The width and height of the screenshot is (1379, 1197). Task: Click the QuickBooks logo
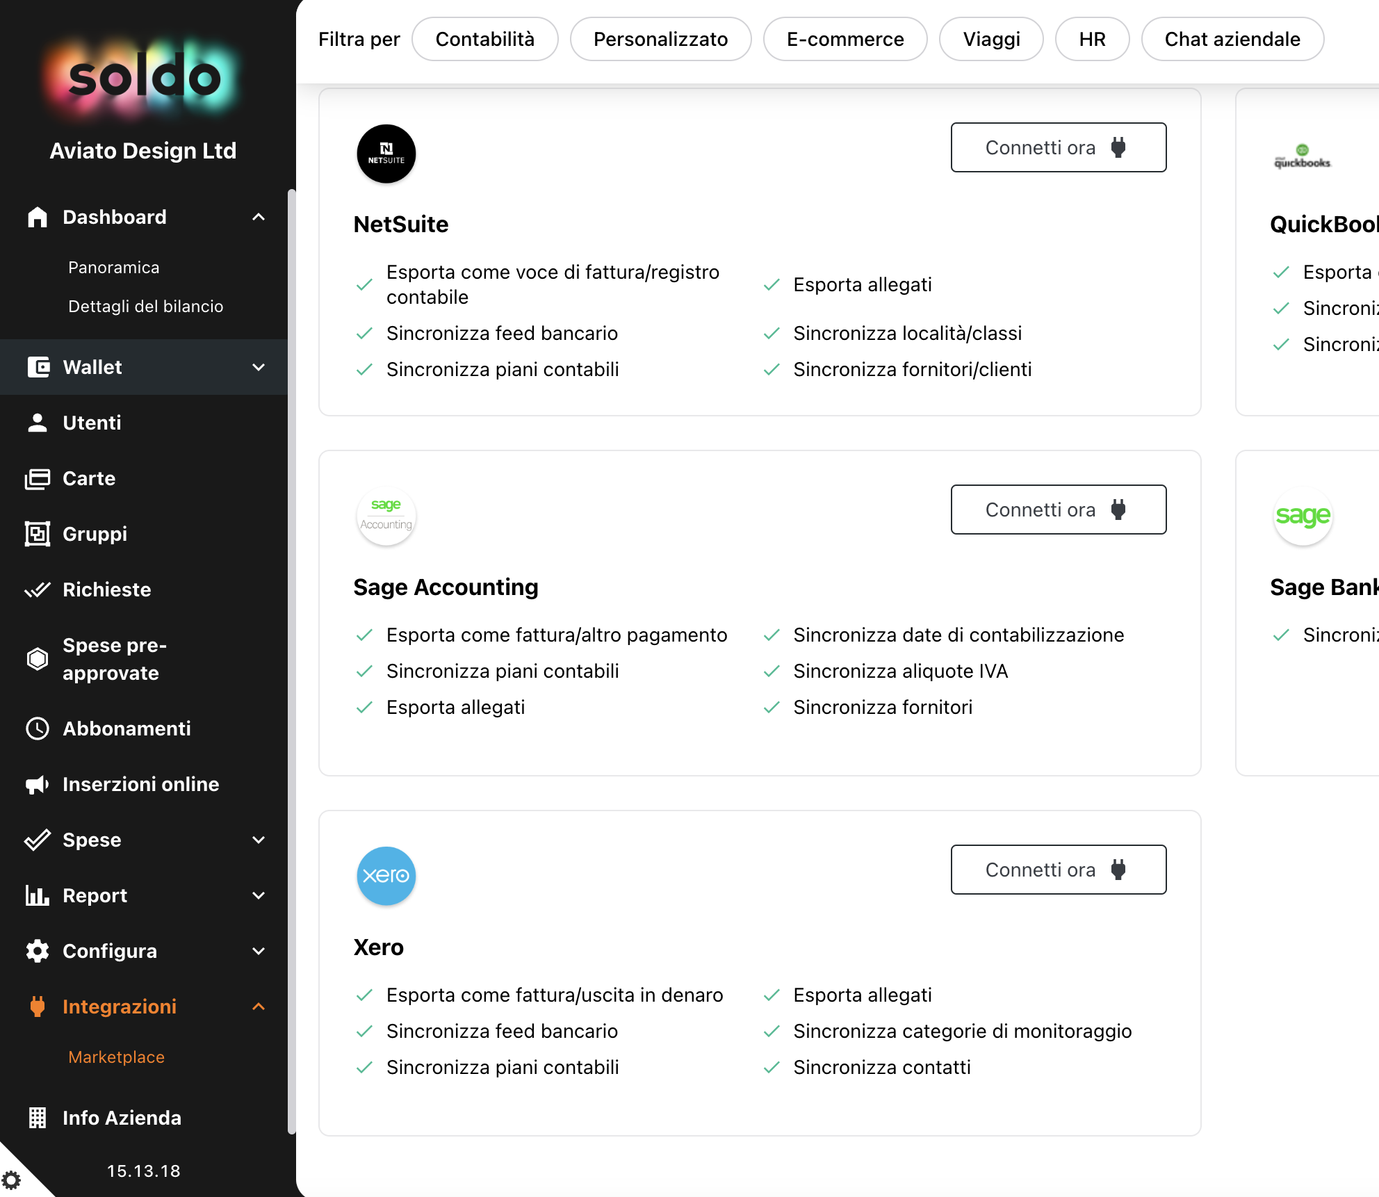[x=1303, y=157]
